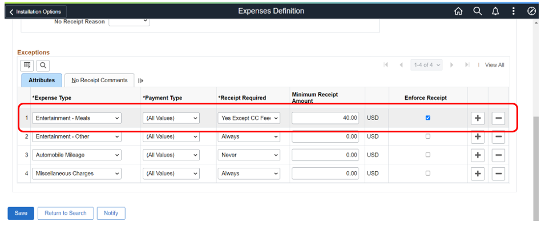The height and width of the screenshot is (242, 541).
Task: Enable Enforce Receipt for Miscellaneous Charges
Action: click(x=428, y=174)
